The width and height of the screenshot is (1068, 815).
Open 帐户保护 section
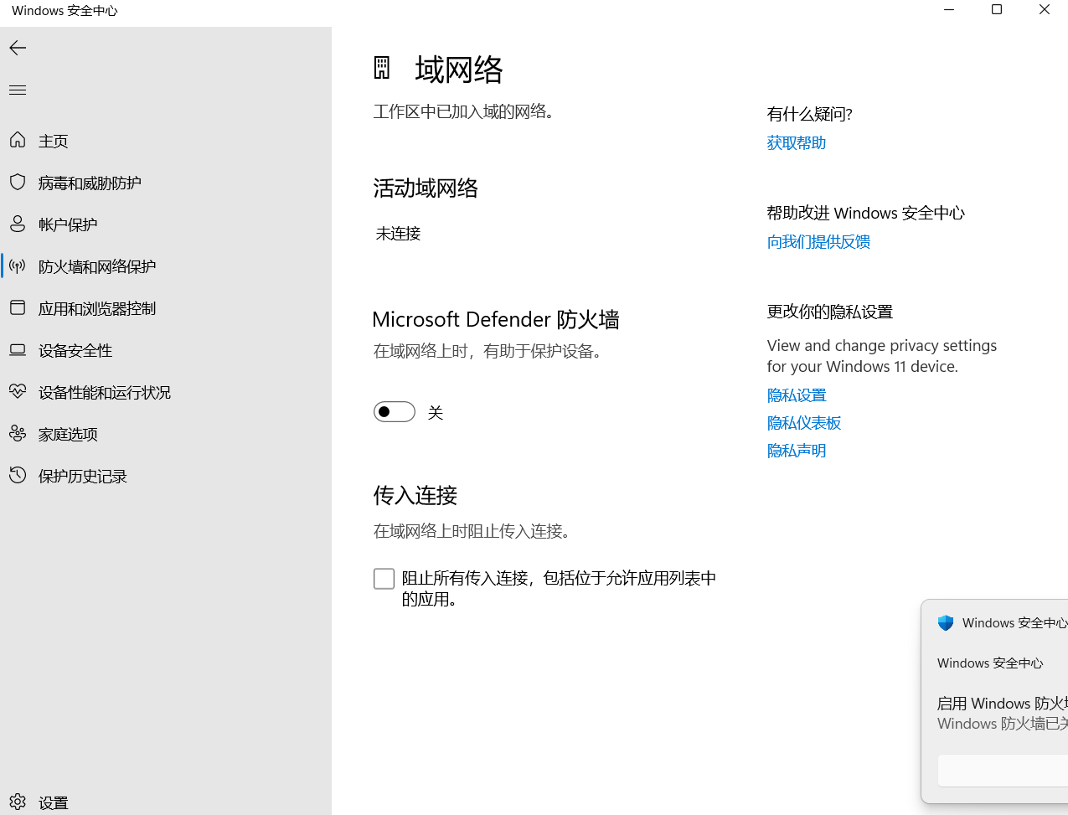coord(166,224)
